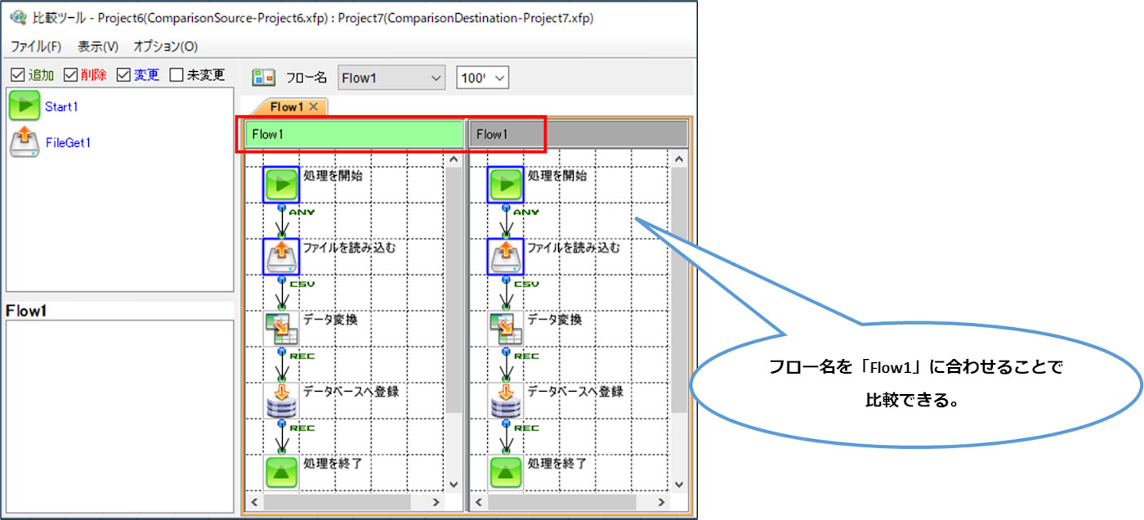Enable the 未変更 checkbox
Screen dimensions: 1144x520
pos(177,75)
